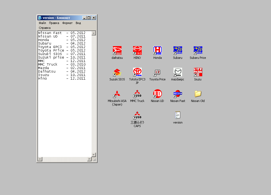Open the Totota EPC3 JP shortcut
The width and height of the screenshot is (271, 195).
click(x=137, y=72)
